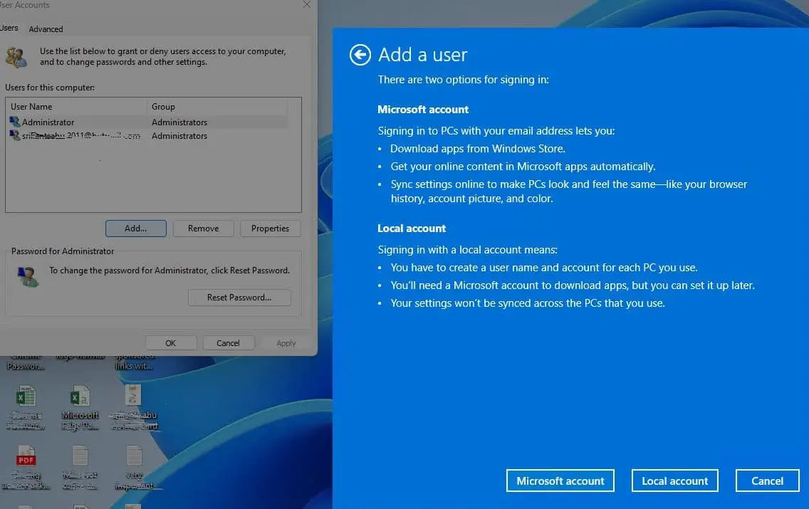Choose the Microsoft account sign-in button

pos(560,481)
